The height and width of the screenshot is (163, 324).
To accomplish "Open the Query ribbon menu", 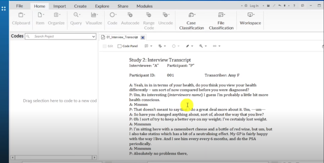I will [76, 19].
